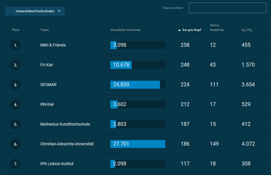The height and width of the screenshot is (175, 271).
Task: Click the rank 1 circle badge
Action: [15, 45]
